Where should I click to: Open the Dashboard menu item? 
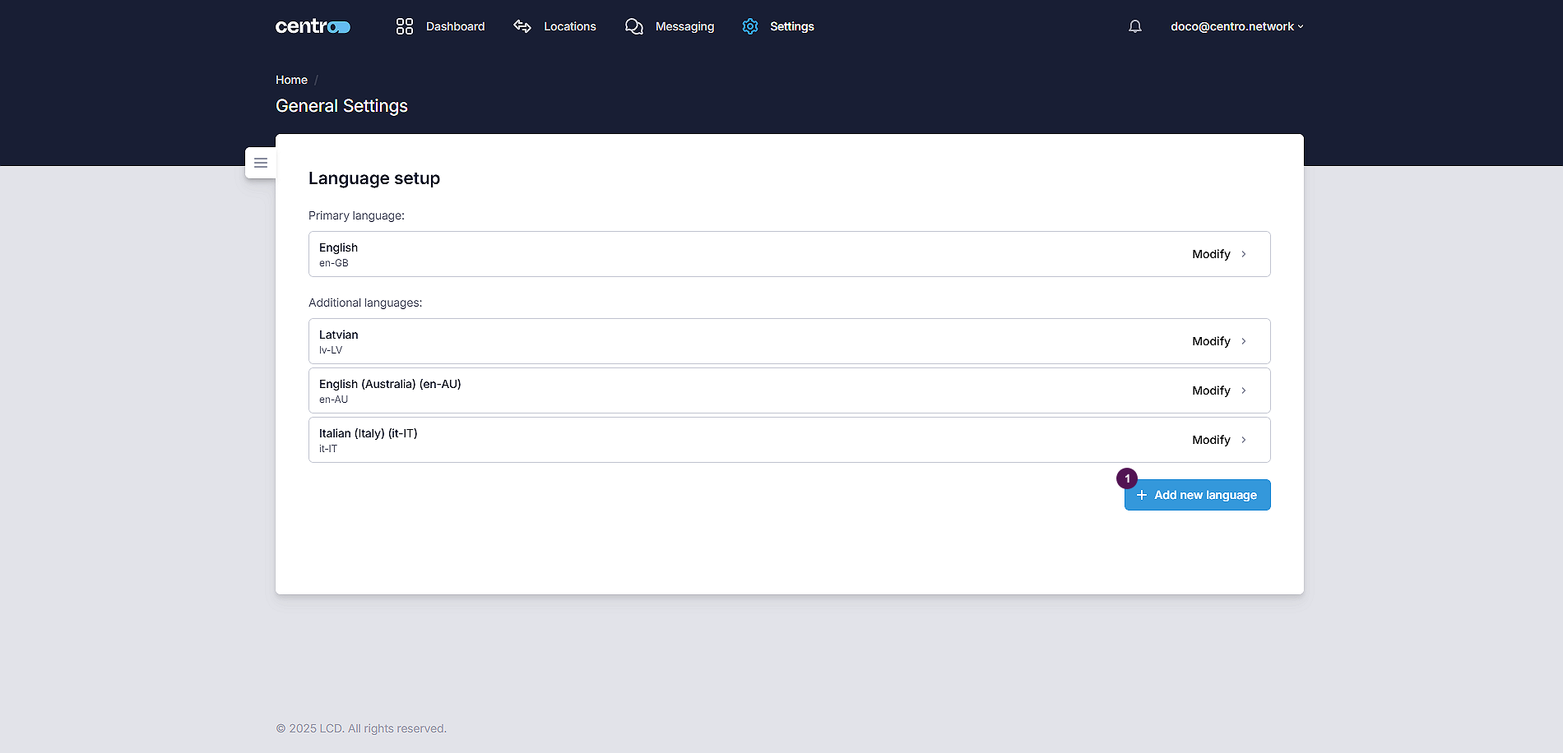point(440,26)
